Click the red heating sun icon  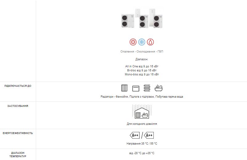(133, 42)
